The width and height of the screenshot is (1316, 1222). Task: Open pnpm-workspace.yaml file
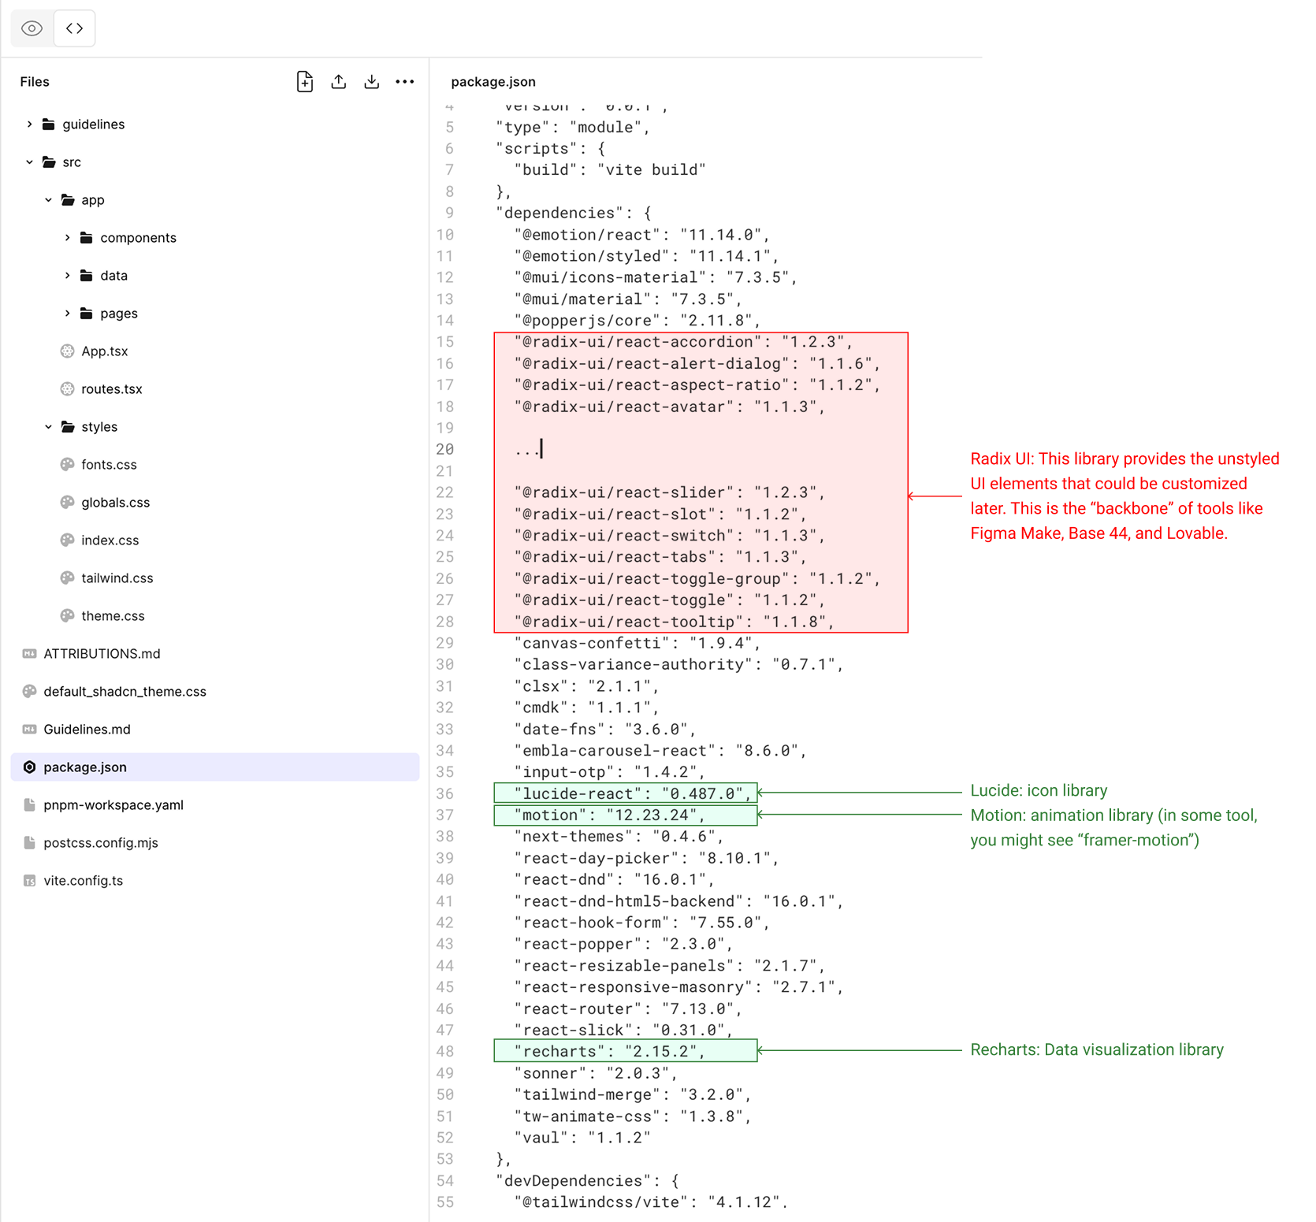(x=113, y=804)
